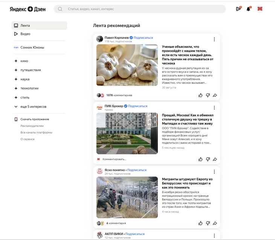Image resolution: width=275 pixels, height=240 pixels.
Task: Like the garlic article
Action: coord(200,95)
